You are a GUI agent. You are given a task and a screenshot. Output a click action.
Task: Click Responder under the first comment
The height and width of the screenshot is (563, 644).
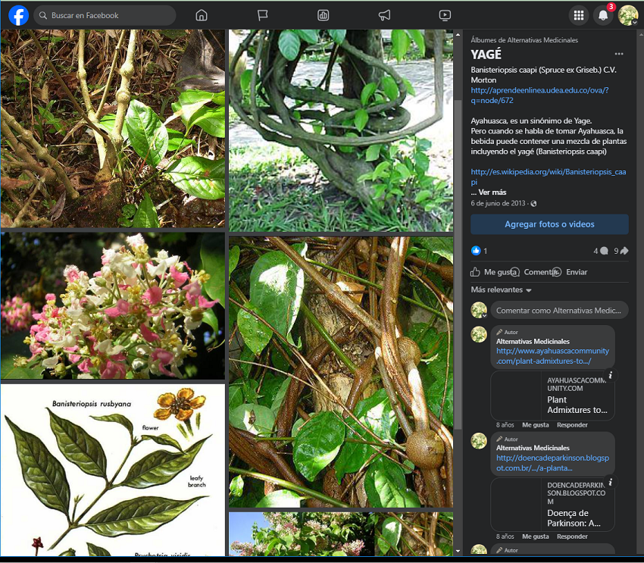[x=572, y=425]
